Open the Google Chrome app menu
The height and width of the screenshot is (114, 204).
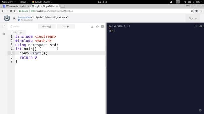coord(42,2)
